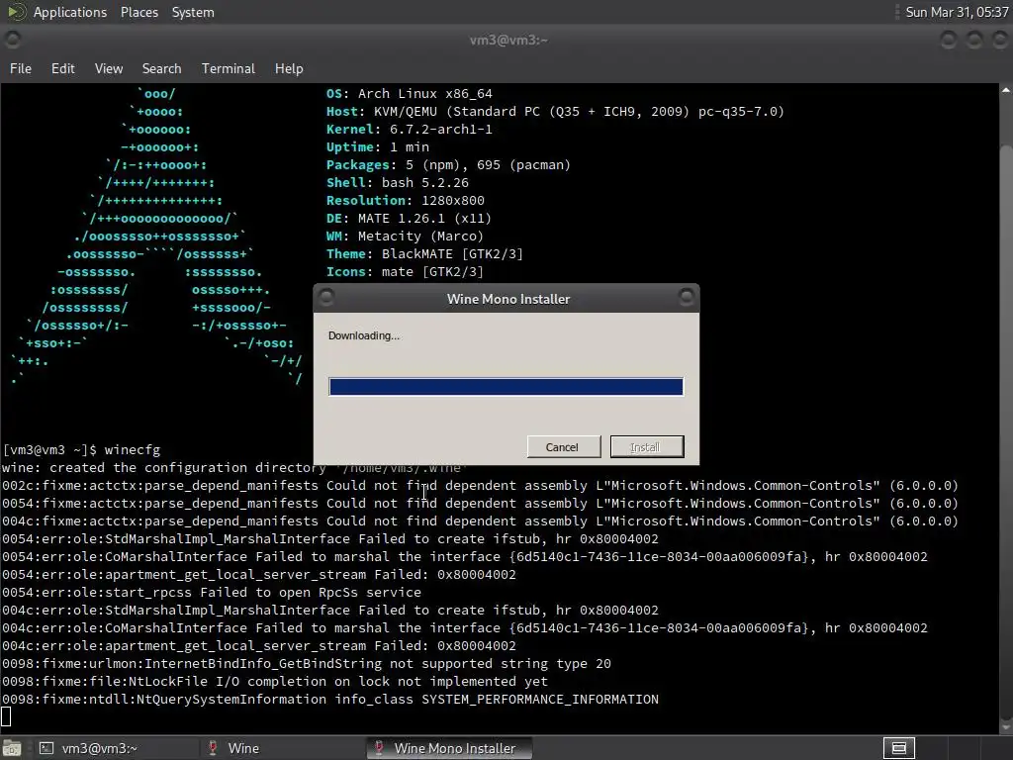
Task: Close the Wine Mono Installer dialog
Action: [687, 297]
